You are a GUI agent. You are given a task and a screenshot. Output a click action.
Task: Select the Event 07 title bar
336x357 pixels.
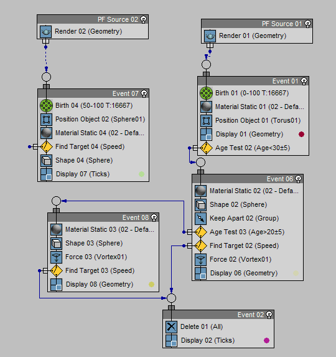[x=93, y=93]
